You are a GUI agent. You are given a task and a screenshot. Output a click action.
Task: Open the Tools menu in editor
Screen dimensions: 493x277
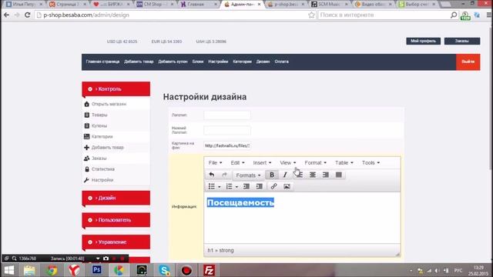[371, 162]
